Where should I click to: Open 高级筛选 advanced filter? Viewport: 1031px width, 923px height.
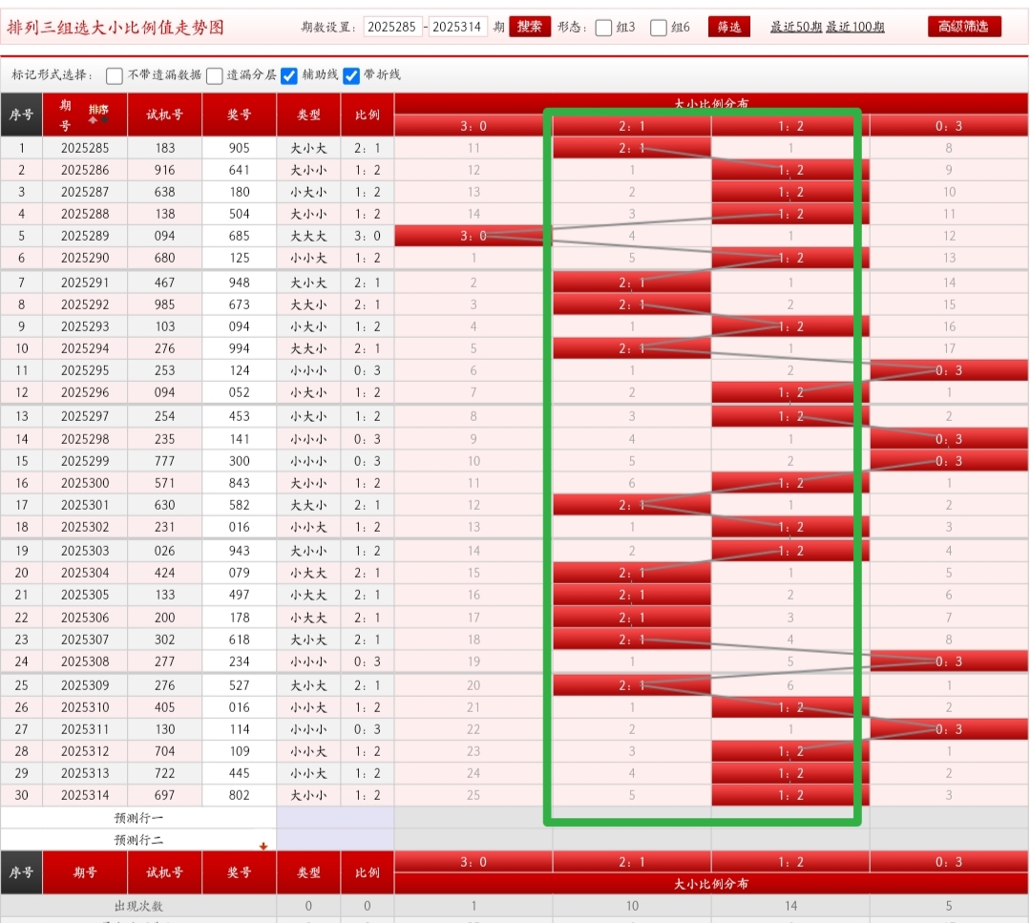coord(964,27)
